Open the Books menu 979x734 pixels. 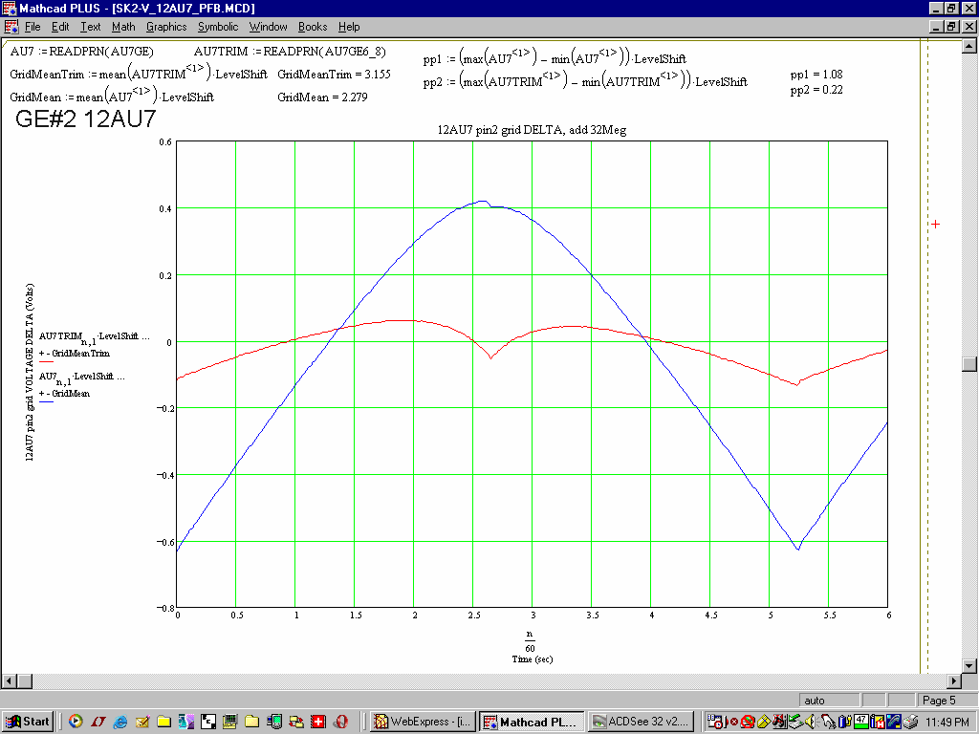tap(313, 27)
